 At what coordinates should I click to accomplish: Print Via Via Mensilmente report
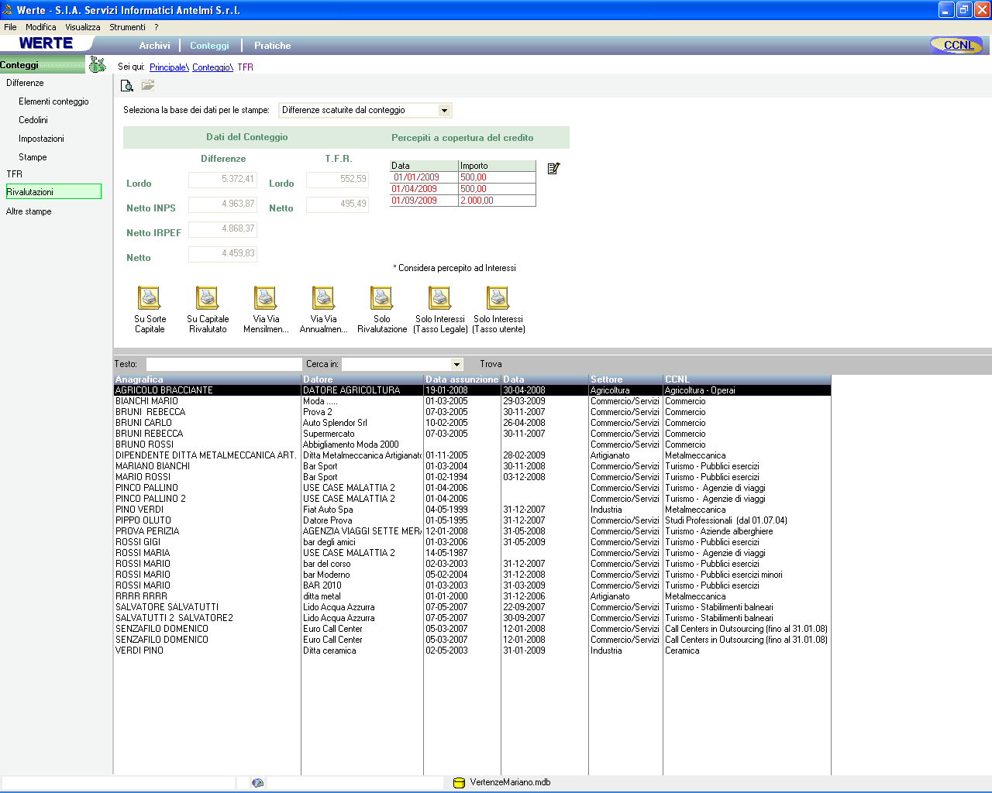click(x=266, y=310)
